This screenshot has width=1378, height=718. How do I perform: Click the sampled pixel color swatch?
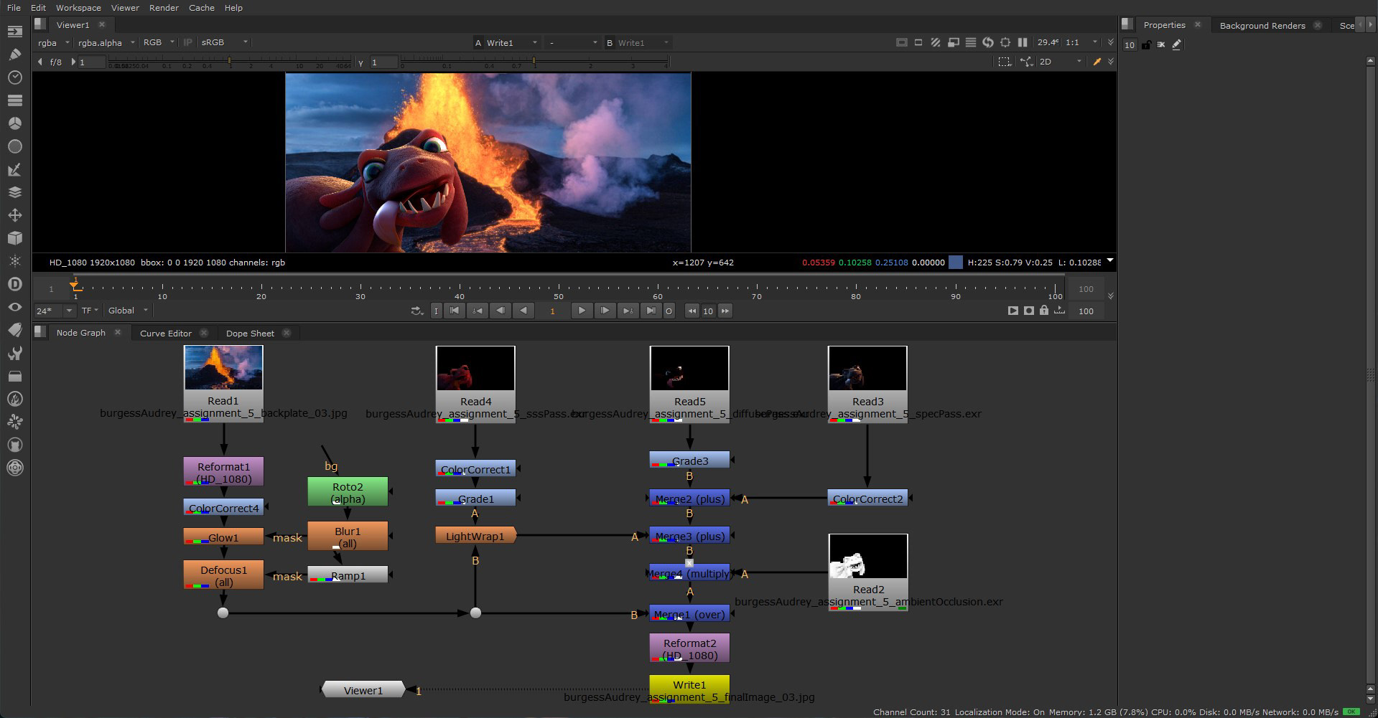coord(955,263)
